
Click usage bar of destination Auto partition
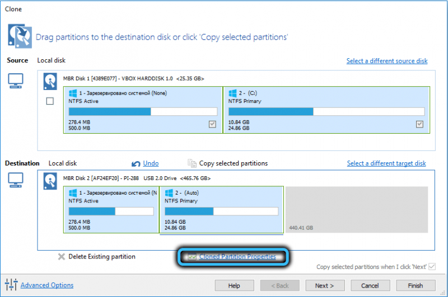[221, 211]
